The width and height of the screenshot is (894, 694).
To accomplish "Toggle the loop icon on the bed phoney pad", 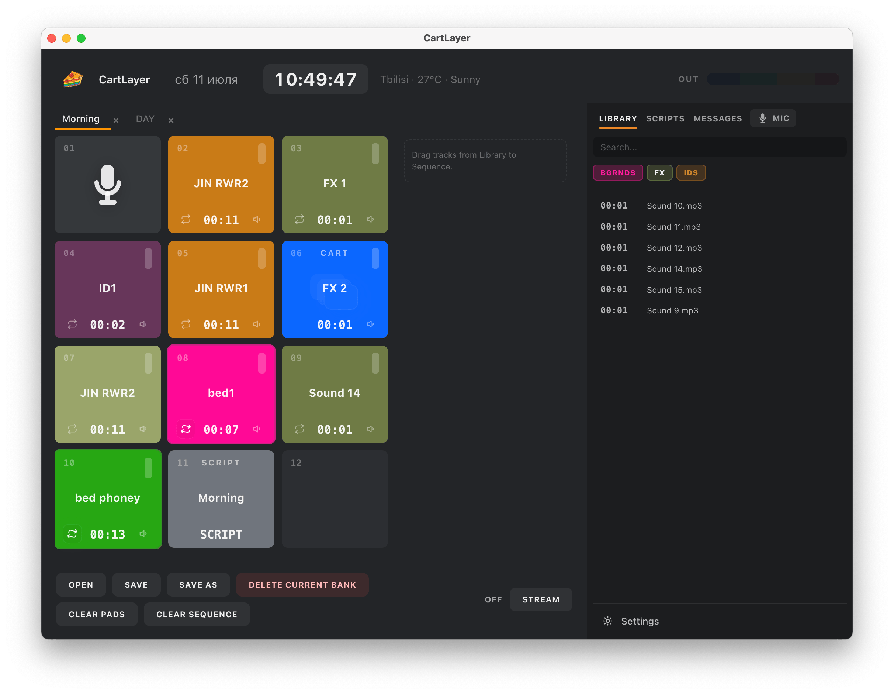I will tap(72, 534).
